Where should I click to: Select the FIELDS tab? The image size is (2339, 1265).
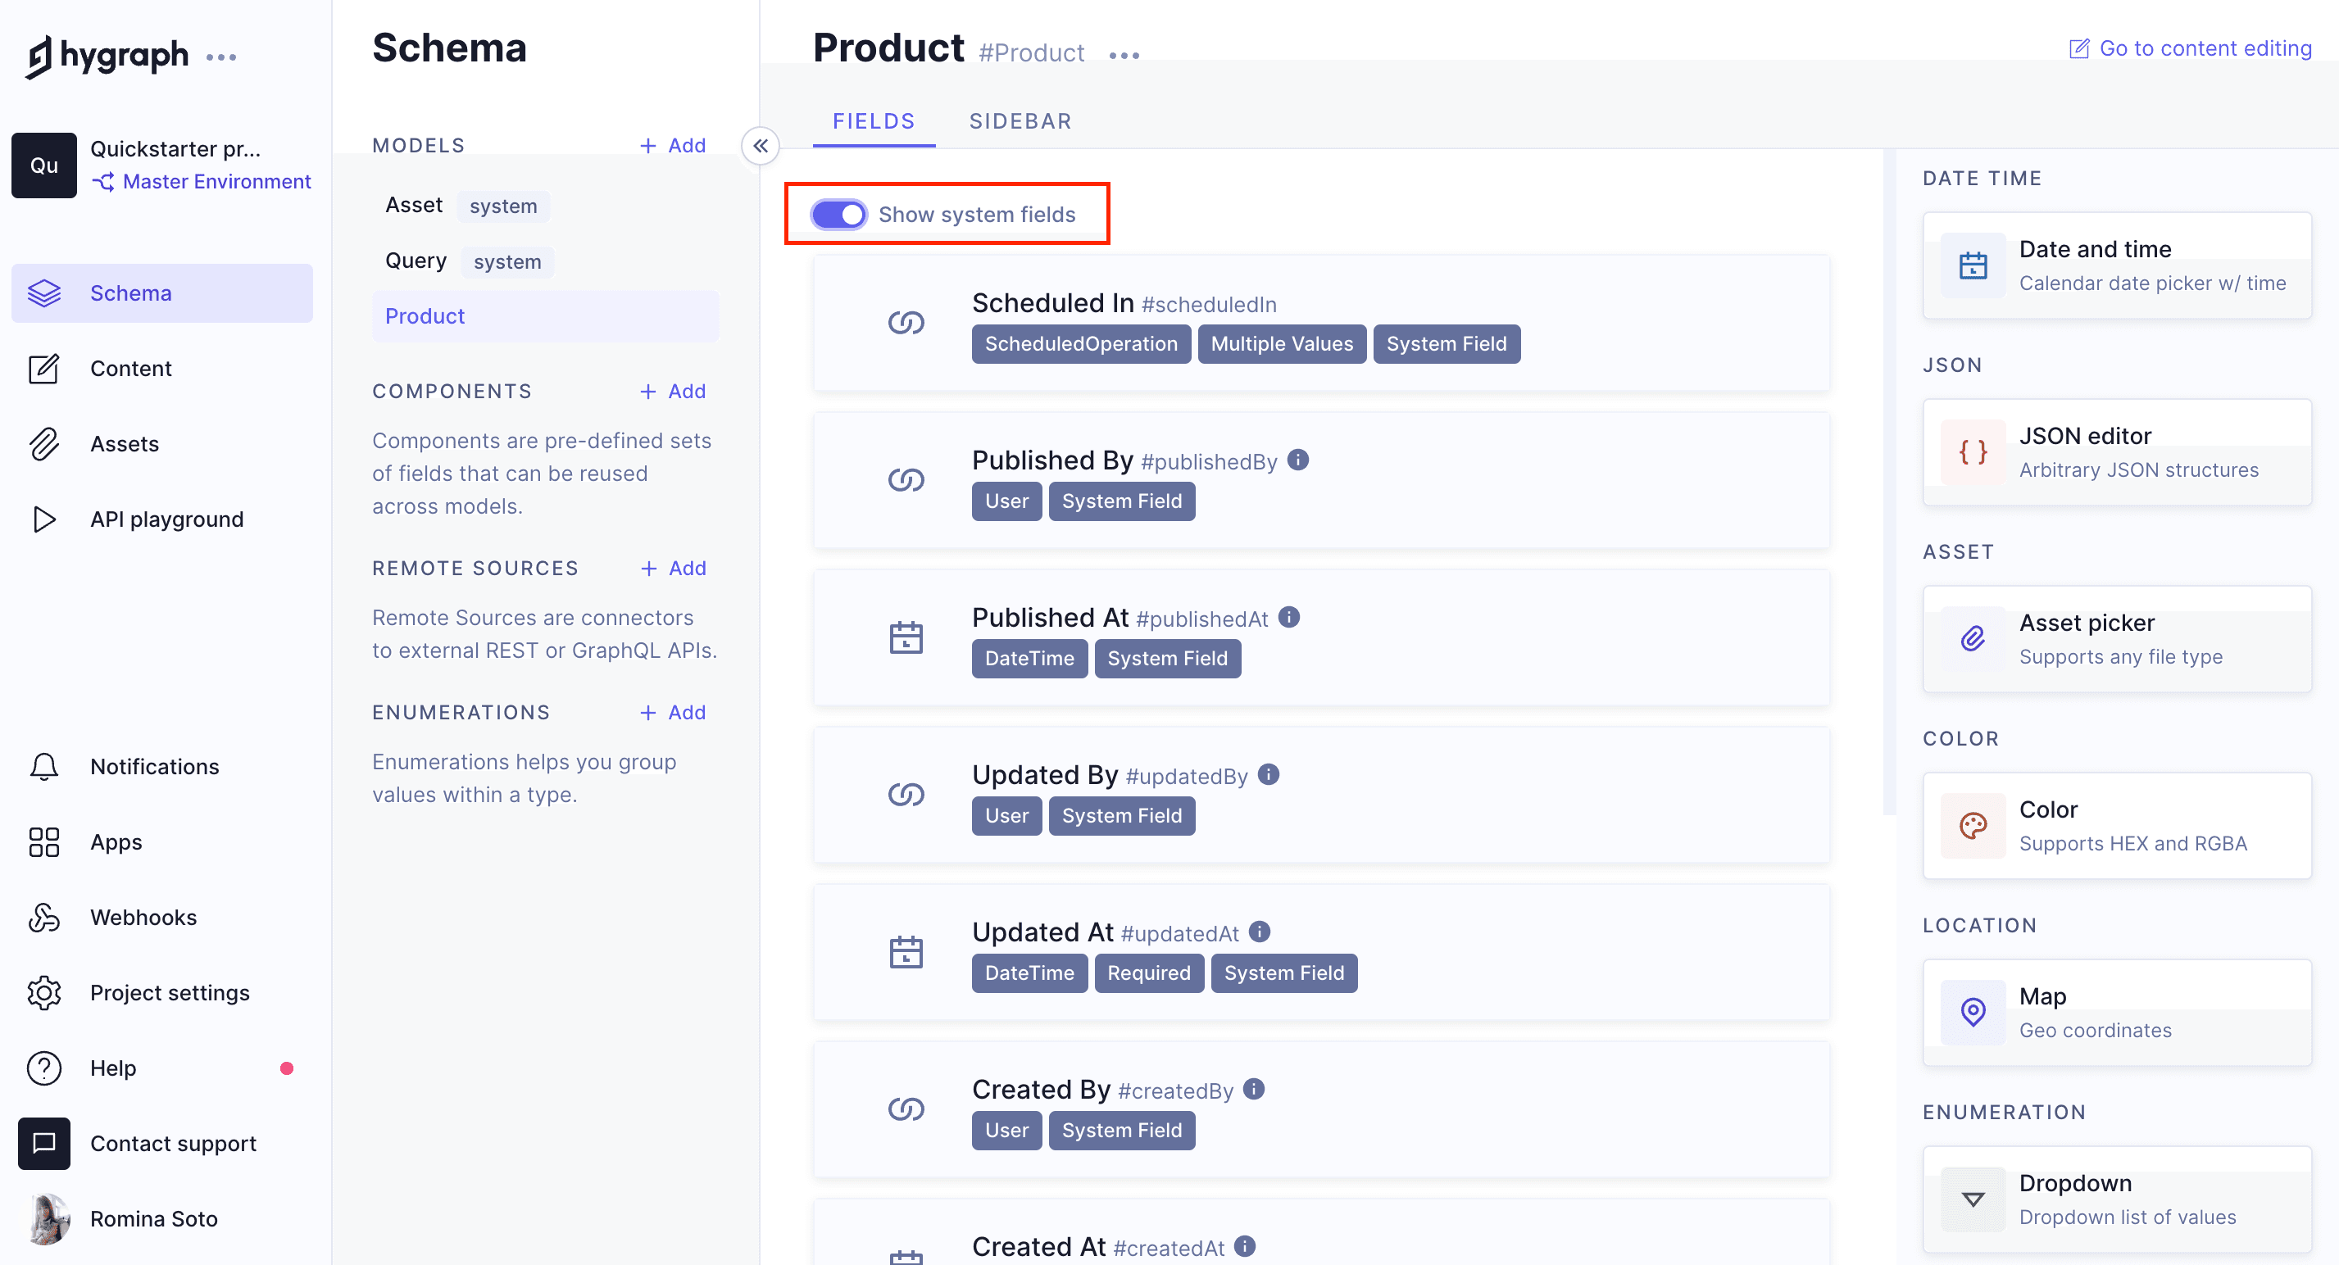[873, 120]
